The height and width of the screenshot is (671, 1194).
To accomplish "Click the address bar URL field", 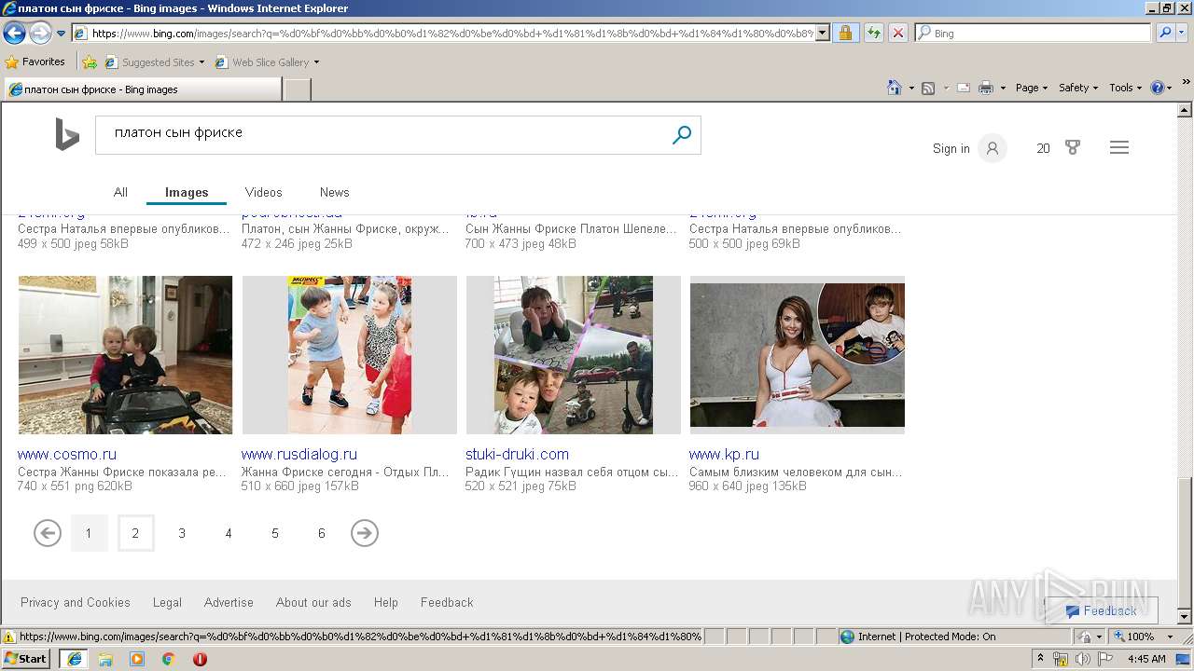I will 445,33.
